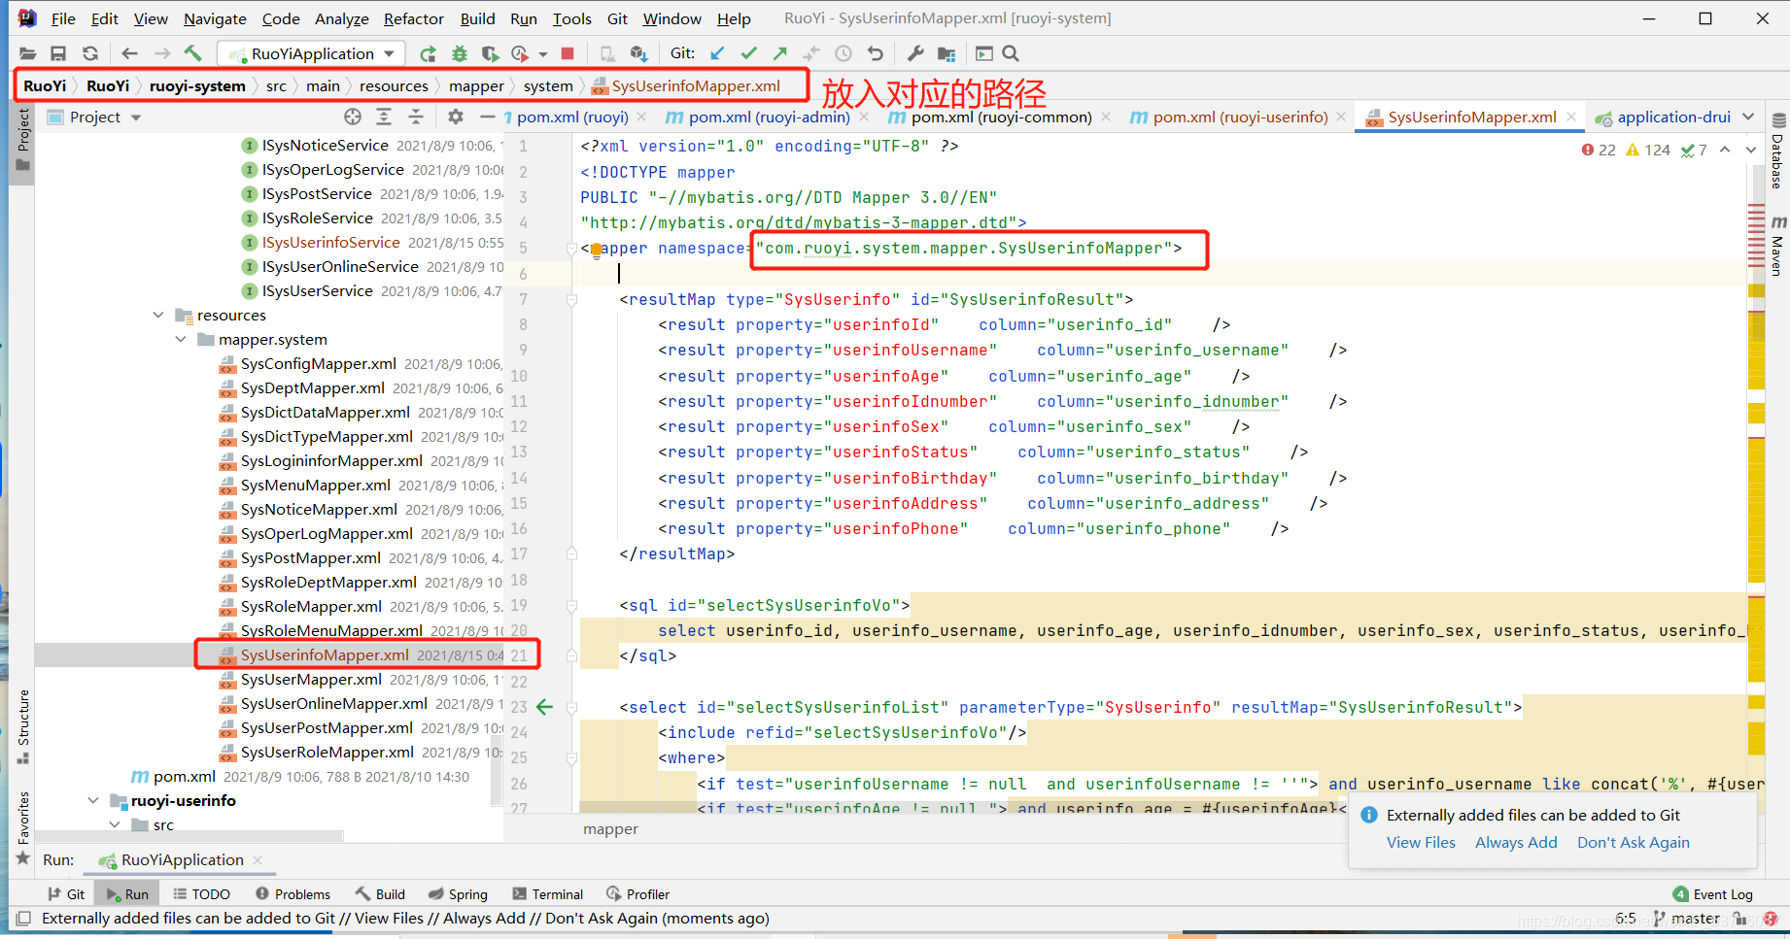Click the Build Project hammer icon

point(193,53)
